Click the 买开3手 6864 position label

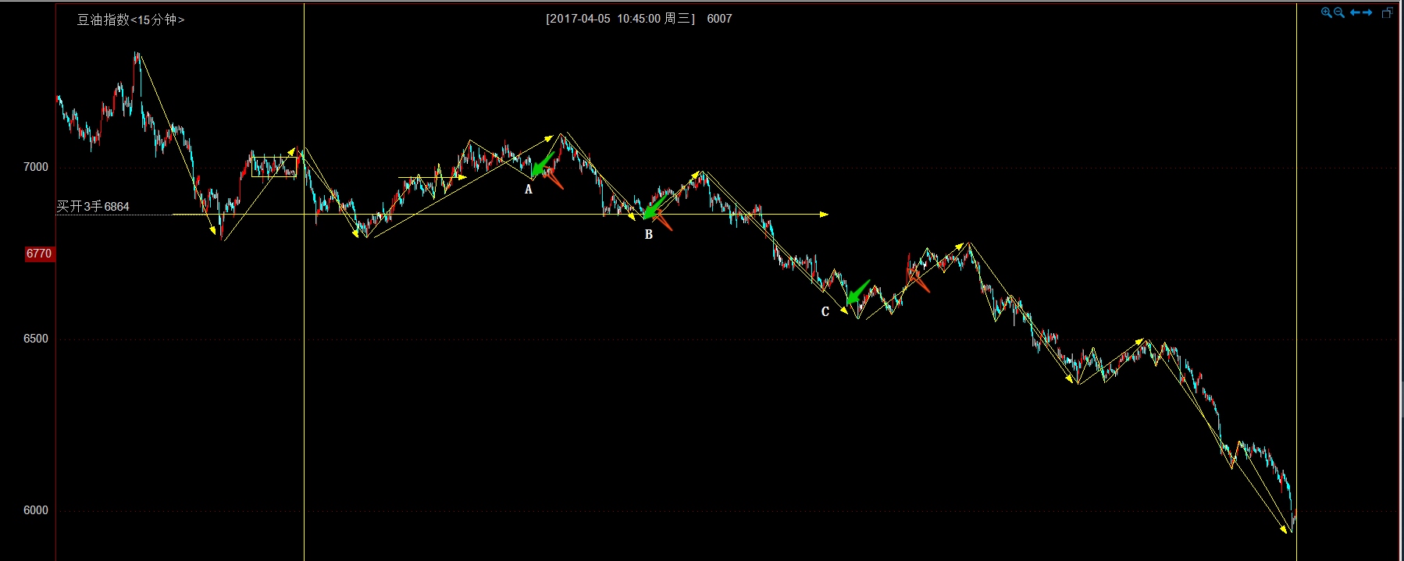click(93, 206)
